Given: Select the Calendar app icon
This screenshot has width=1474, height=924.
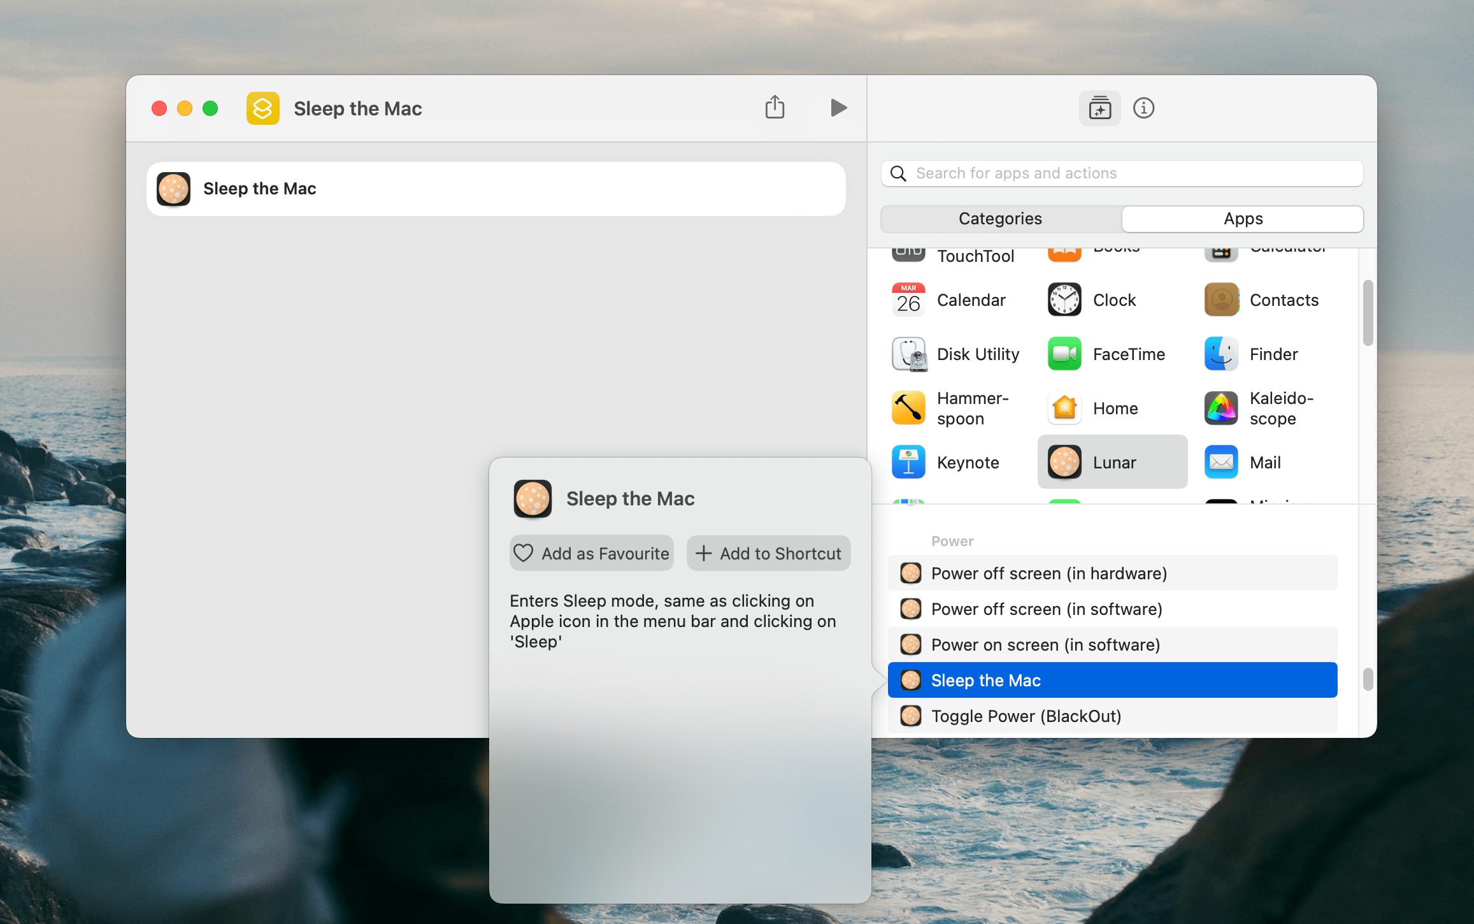Looking at the screenshot, I should [908, 300].
